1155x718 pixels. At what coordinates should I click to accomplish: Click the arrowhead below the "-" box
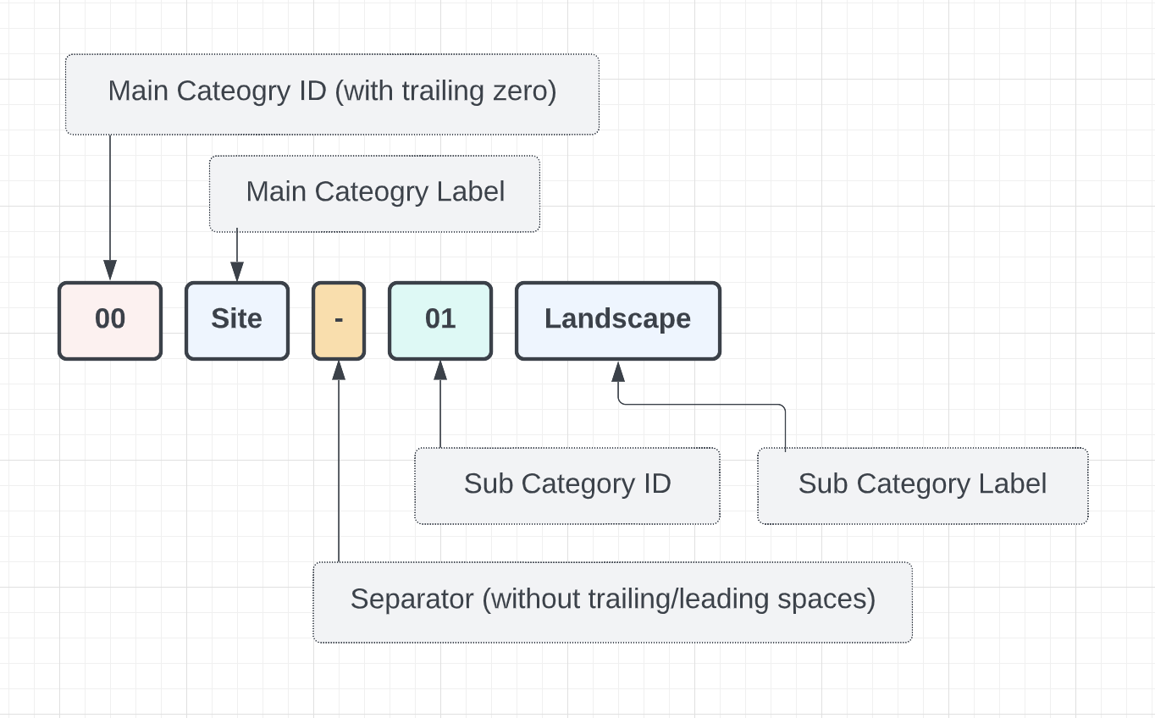(x=339, y=370)
